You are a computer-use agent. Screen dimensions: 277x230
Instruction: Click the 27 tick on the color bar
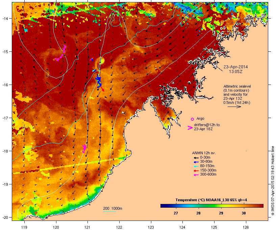point(176,213)
